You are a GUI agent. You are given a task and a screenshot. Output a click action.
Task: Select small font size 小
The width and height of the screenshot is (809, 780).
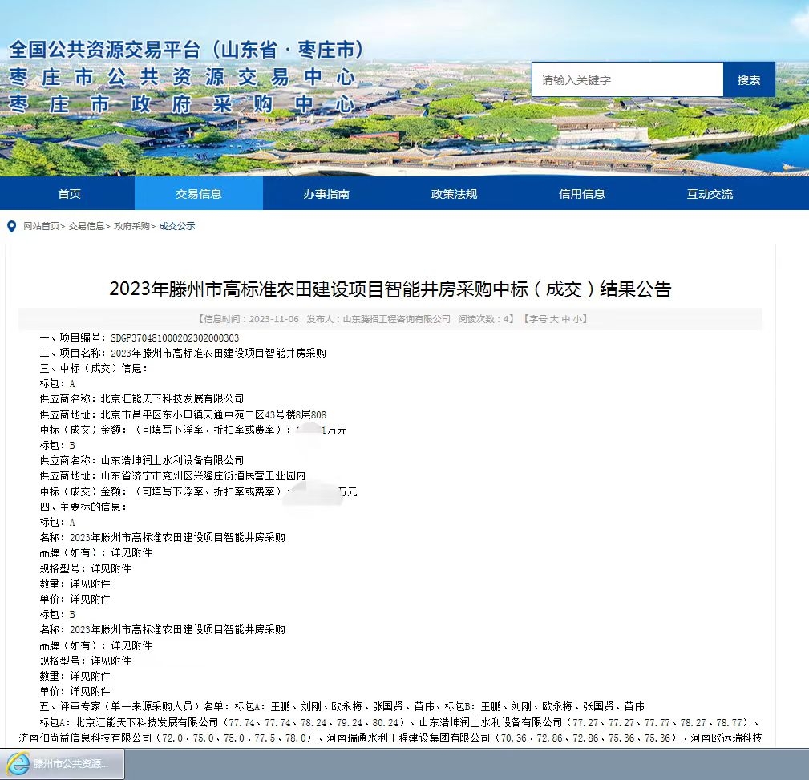tap(577, 318)
